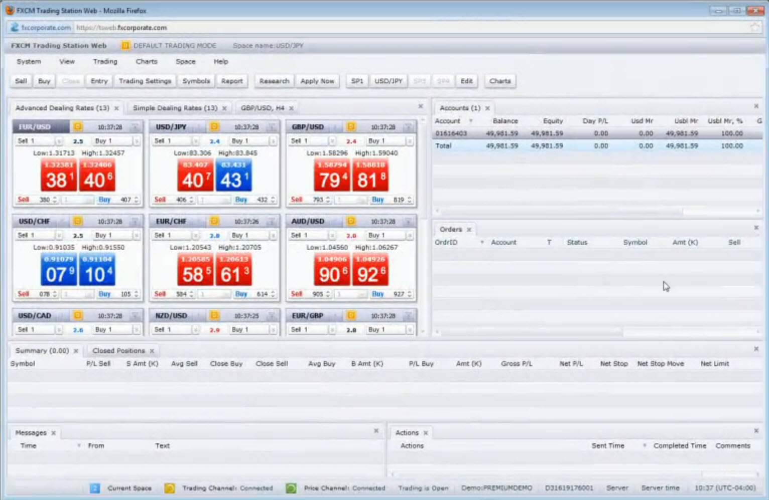Click the Apply Now button
Image resolution: width=769 pixels, height=500 pixels.
coord(317,81)
